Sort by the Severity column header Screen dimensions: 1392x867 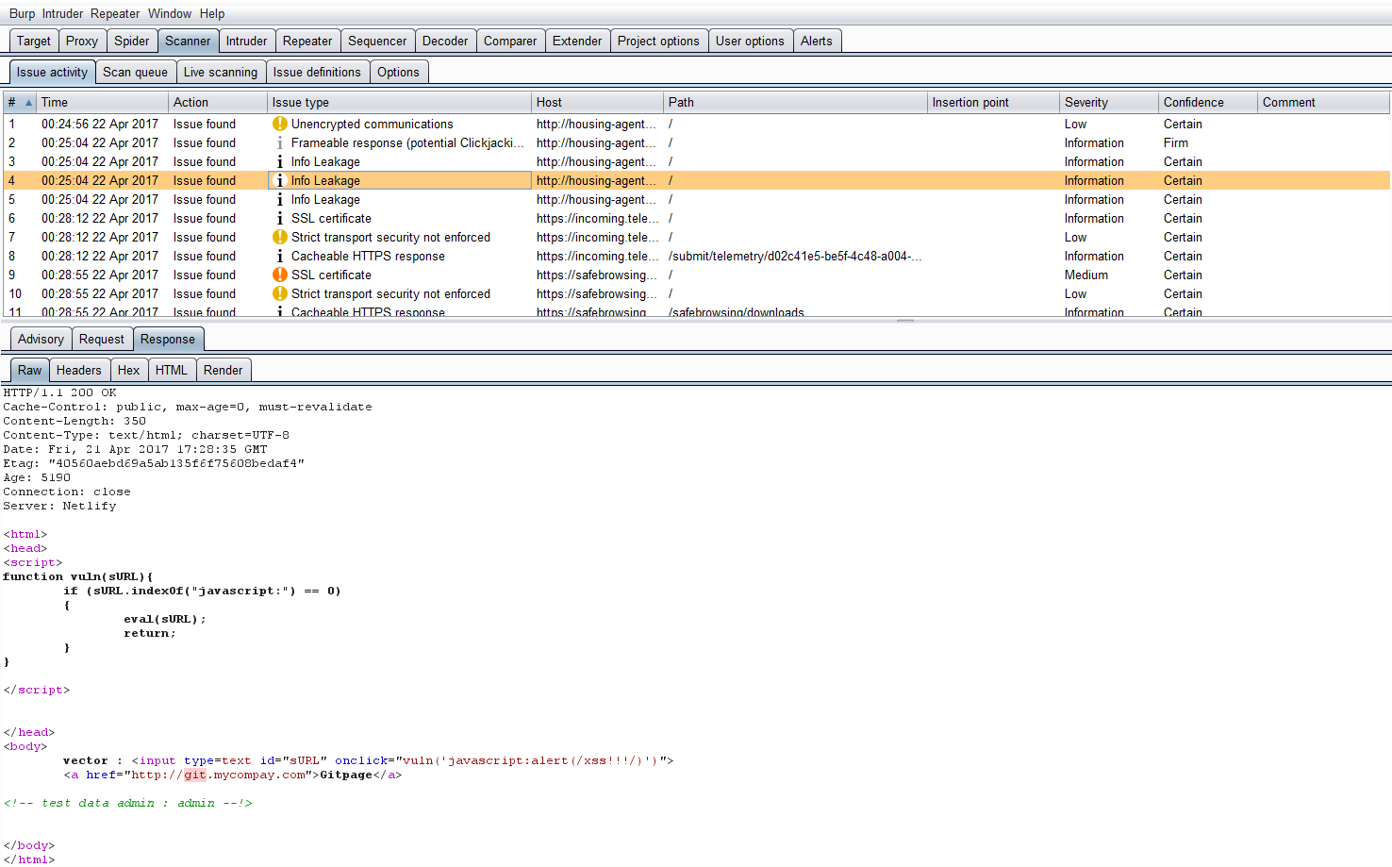[x=1109, y=102]
